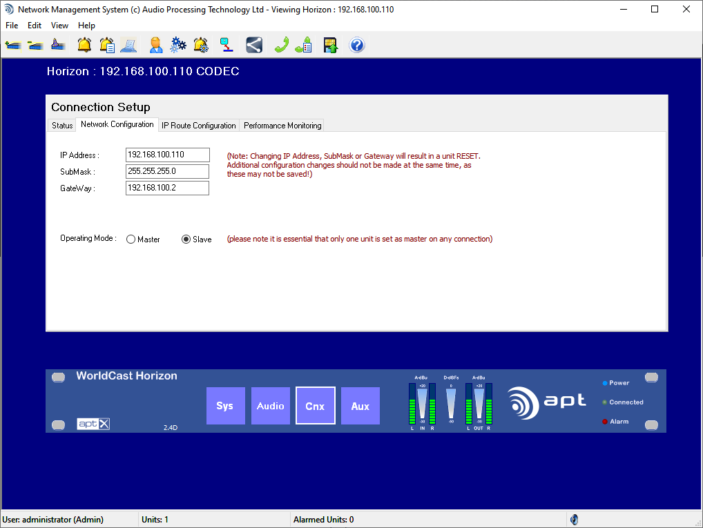Click the blue Power LED indicator
Screen dimensions: 703x528
[605, 383]
